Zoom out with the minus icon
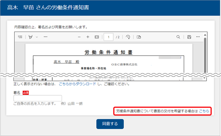221x136 pixels. tap(79, 37)
